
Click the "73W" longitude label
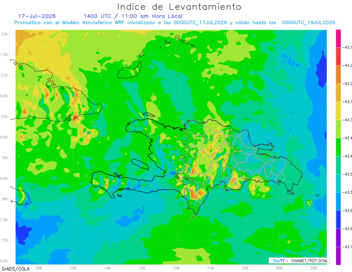coord(142,268)
